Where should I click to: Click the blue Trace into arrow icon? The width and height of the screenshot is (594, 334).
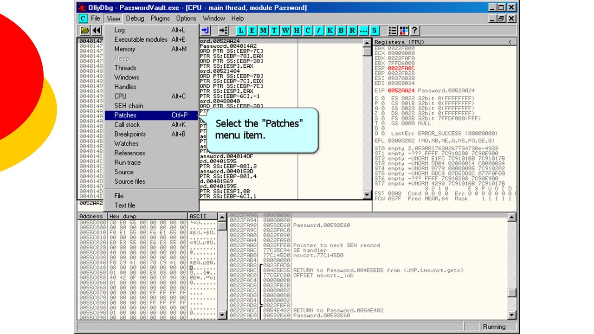[206, 31]
